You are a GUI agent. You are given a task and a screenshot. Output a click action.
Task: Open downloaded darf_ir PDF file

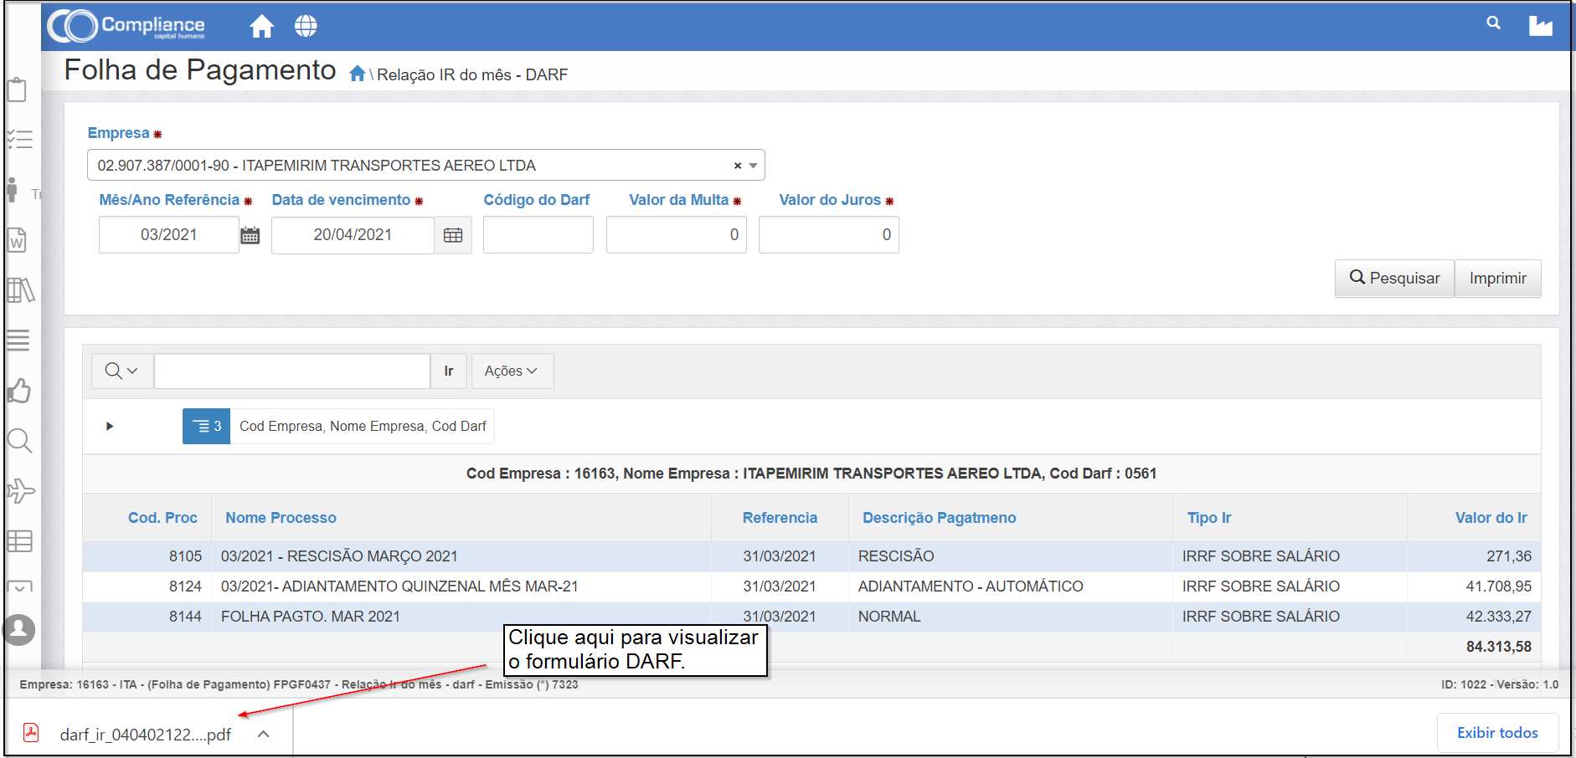145,735
